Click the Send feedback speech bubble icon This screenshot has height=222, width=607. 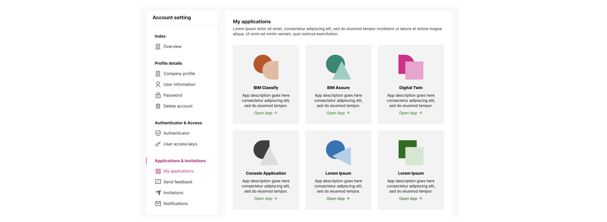158,182
